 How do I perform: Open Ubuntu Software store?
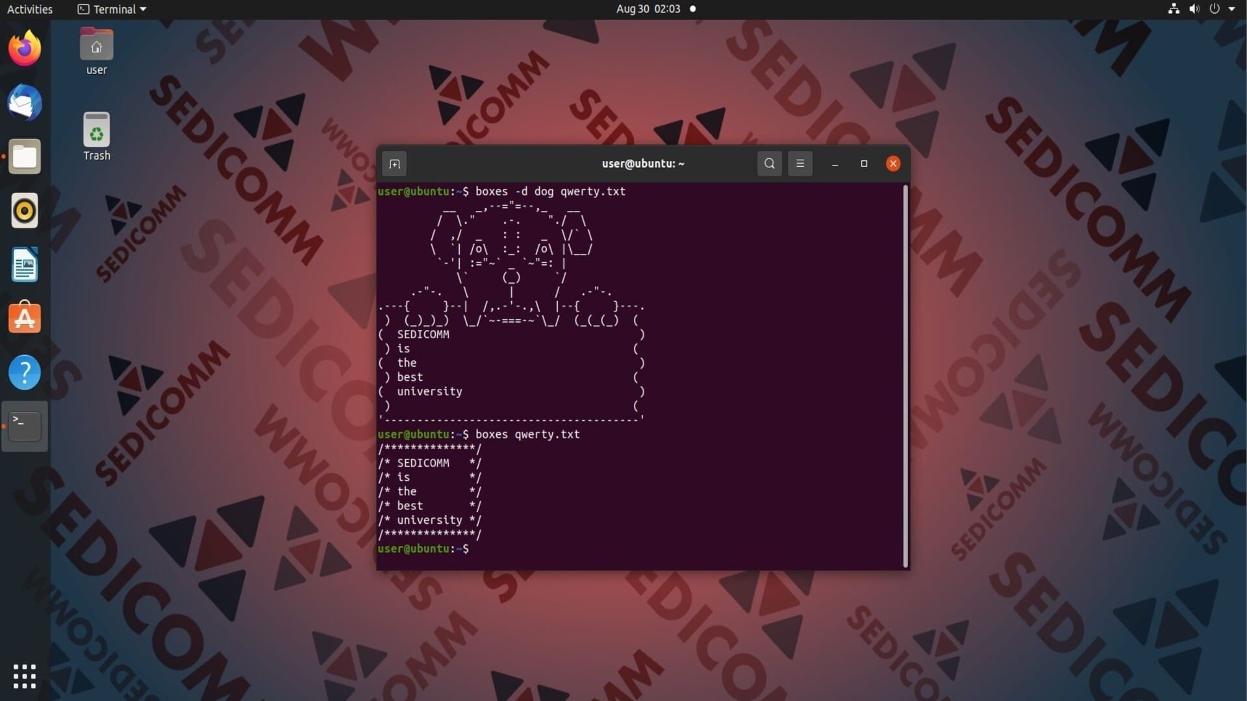25,318
